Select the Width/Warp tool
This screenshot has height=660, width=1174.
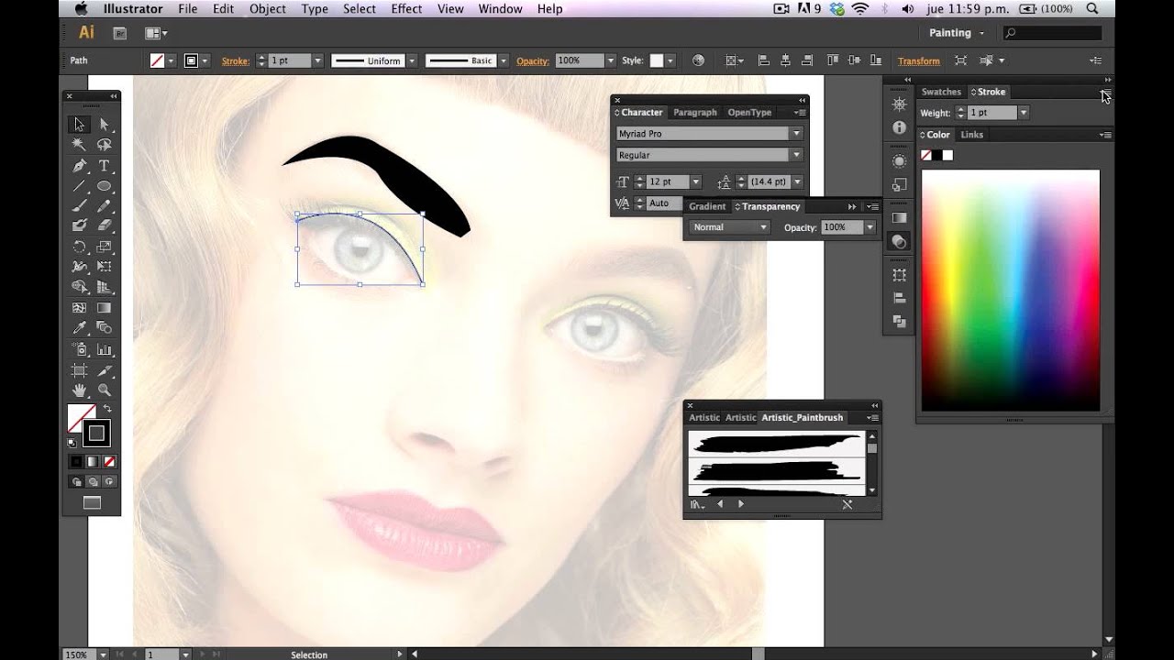(x=79, y=267)
